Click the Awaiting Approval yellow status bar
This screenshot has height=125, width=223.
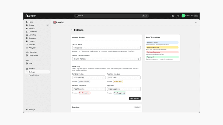[x=162, y=47]
